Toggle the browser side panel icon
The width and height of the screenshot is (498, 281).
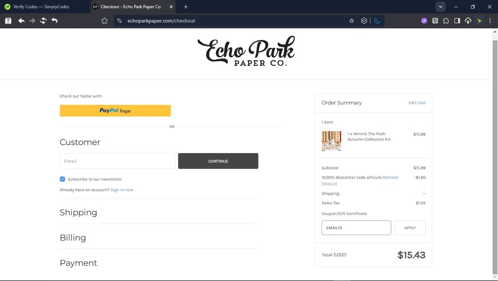[457, 21]
